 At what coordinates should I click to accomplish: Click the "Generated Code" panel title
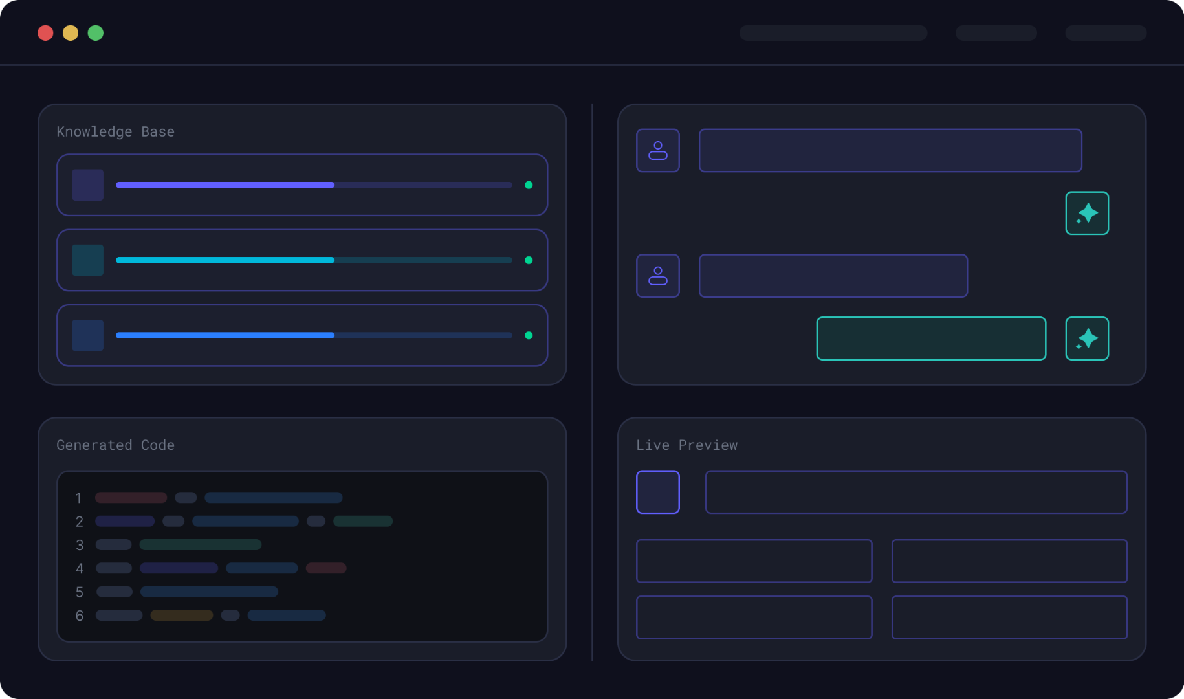point(115,445)
